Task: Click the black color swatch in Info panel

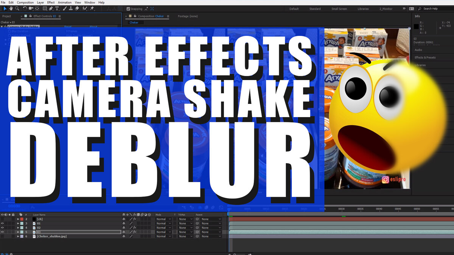Action: [x=416, y=26]
